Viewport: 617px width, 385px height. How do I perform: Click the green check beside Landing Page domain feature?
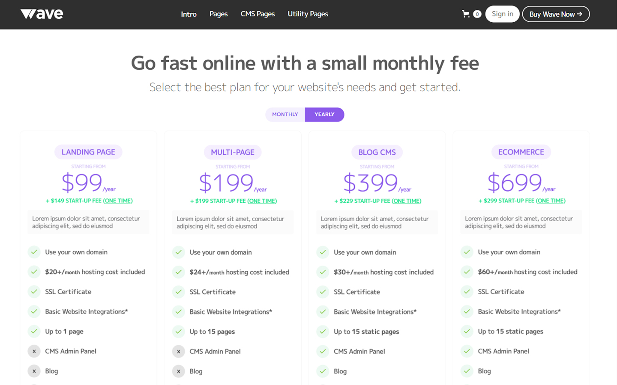click(34, 252)
